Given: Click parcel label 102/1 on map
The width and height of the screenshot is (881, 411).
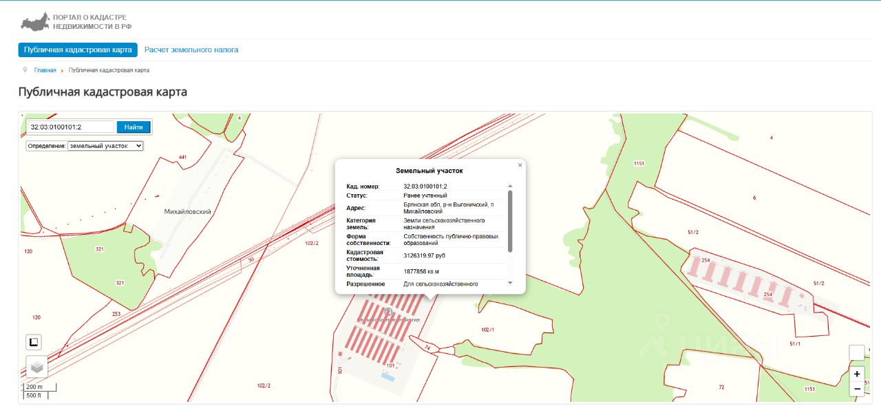Looking at the screenshot, I should click(487, 330).
